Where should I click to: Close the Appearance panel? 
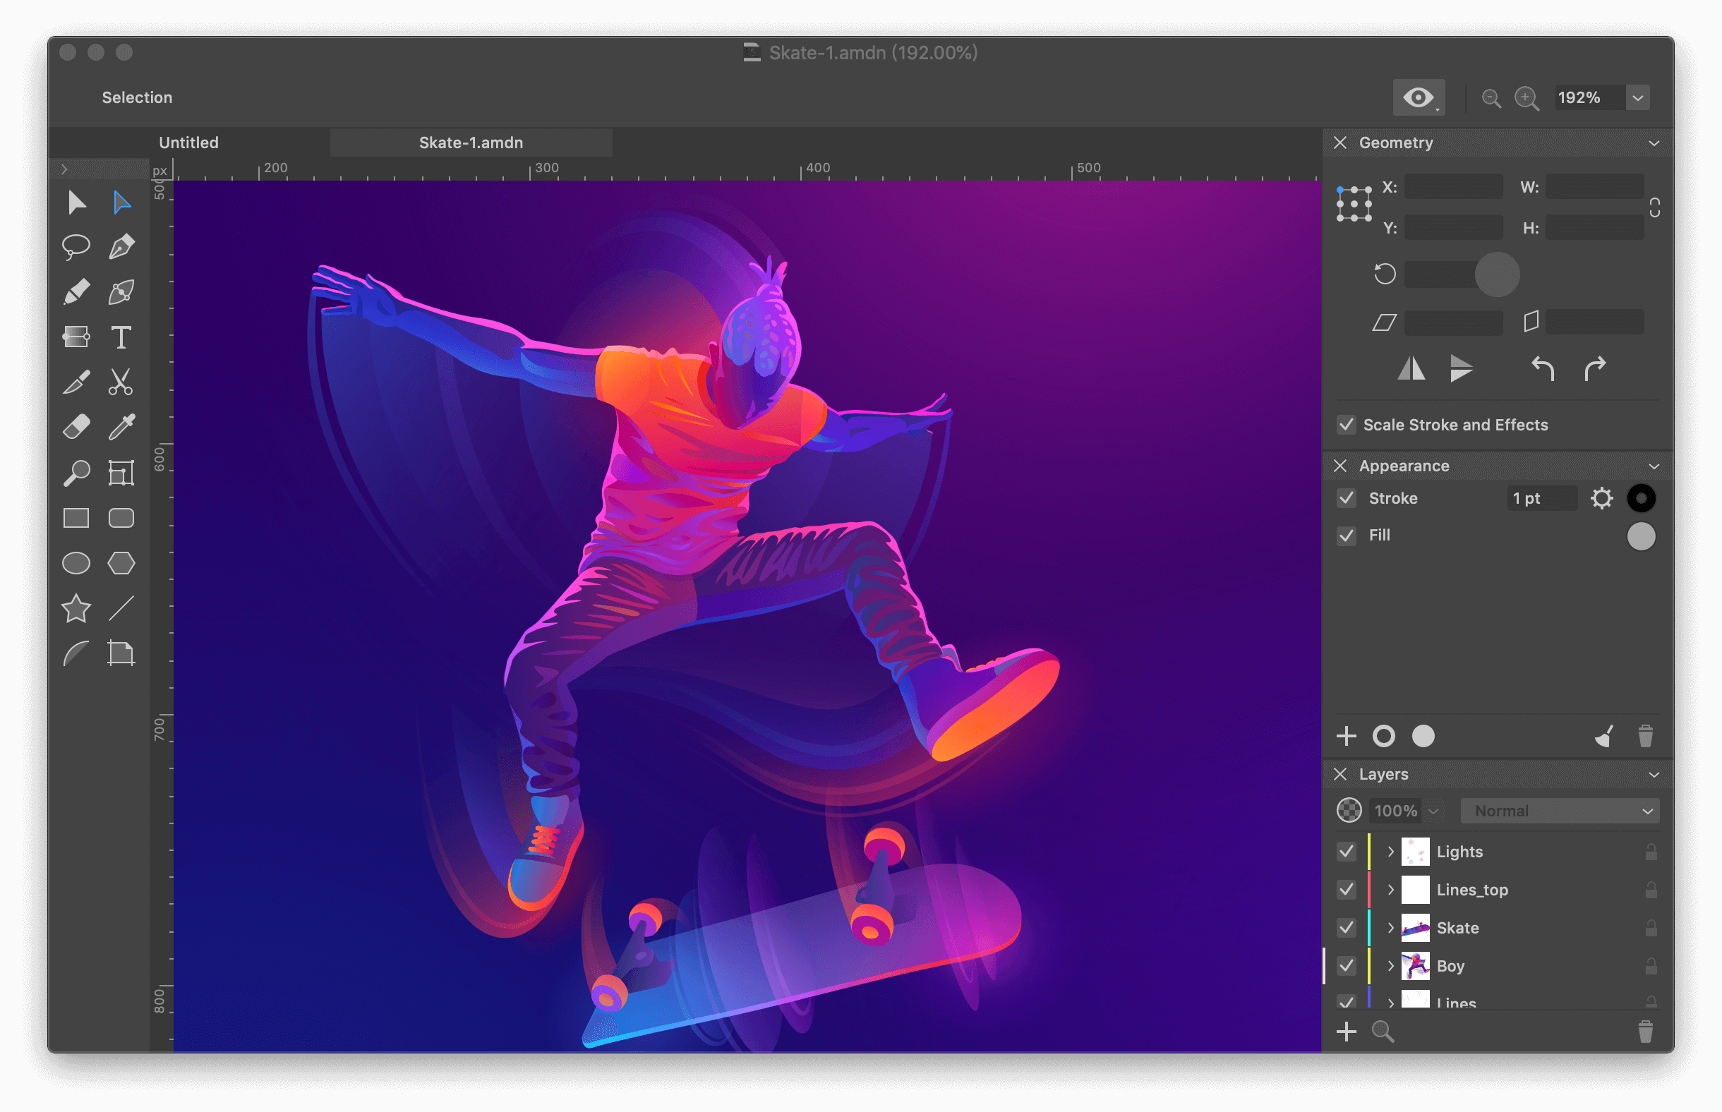tap(1340, 466)
